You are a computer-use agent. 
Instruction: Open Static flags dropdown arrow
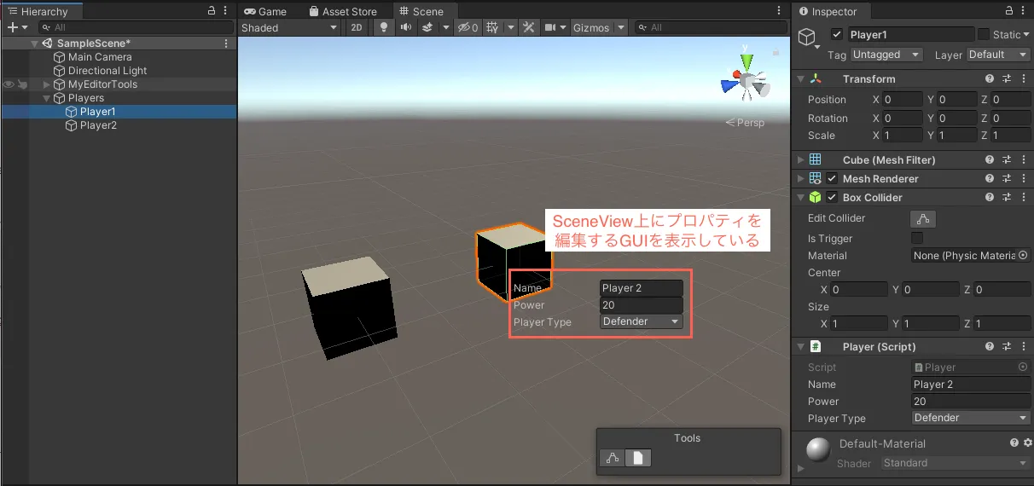1027,34
